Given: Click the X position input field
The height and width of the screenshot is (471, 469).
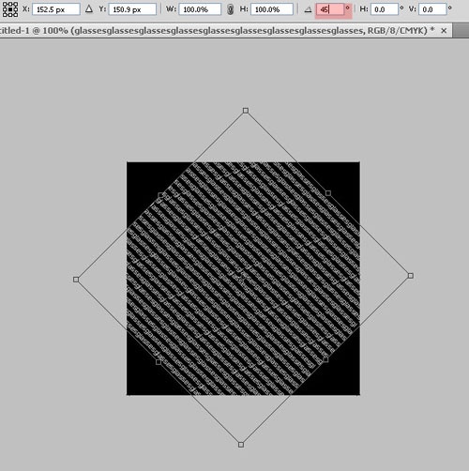Looking at the screenshot, I should [56, 9].
